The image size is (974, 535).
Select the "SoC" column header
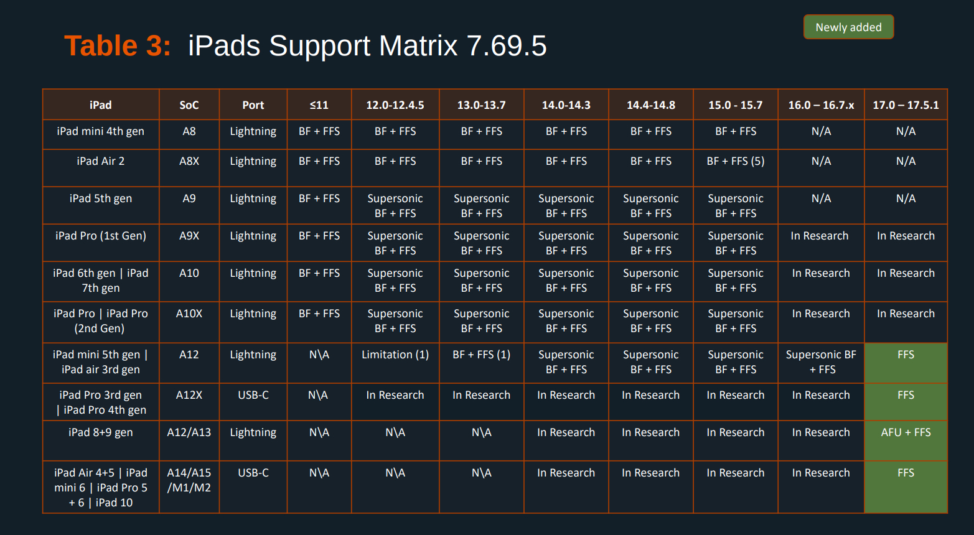tap(189, 105)
